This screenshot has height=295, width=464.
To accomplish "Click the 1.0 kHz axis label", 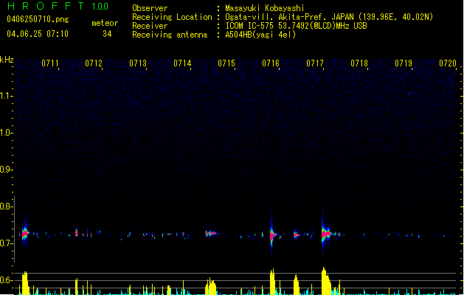I will tap(6, 133).
